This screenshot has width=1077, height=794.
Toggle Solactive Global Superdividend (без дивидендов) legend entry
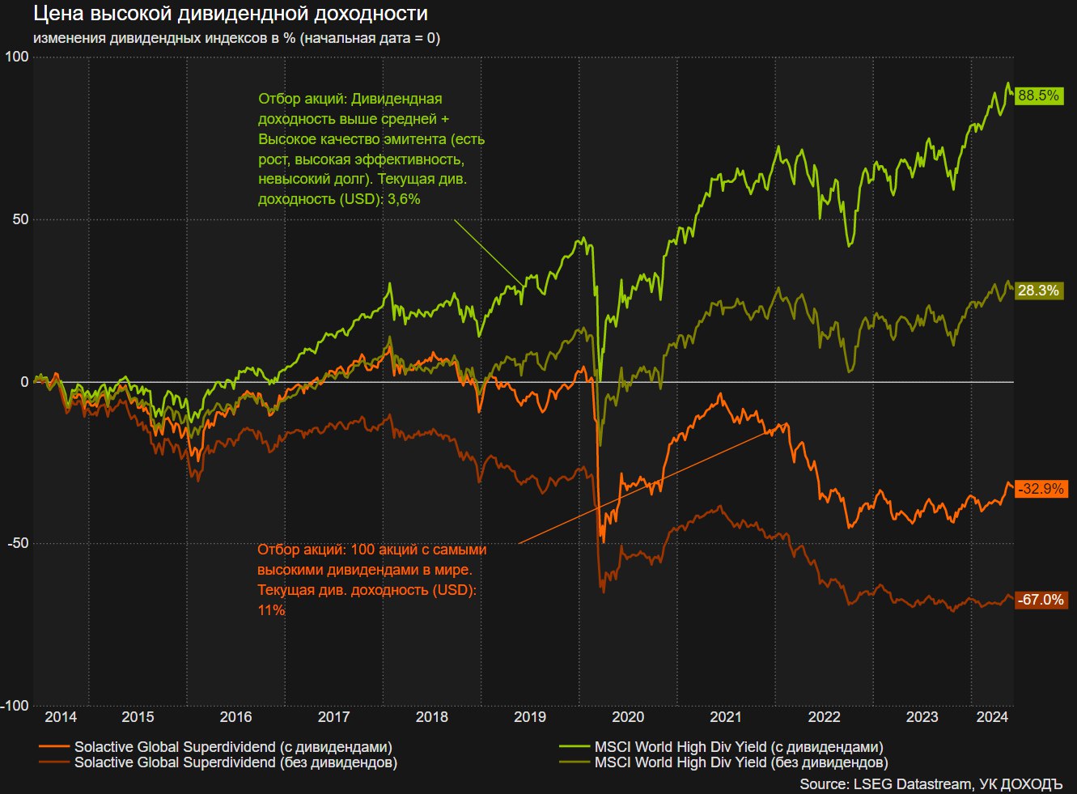(x=235, y=762)
